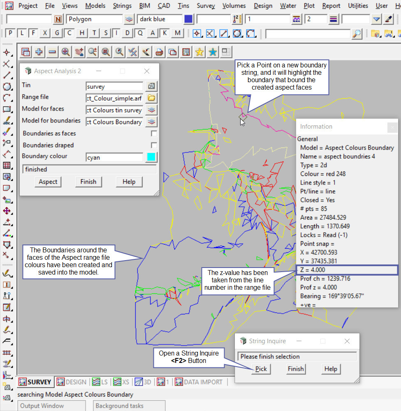The image size is (401, 411).
Task: Click the Tin selection icon beside survey
Action: pyautogui.click(x=152, y=86)
